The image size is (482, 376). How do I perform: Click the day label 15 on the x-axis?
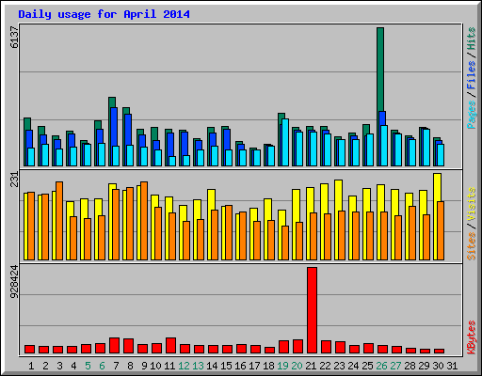[x=226, y=366]
